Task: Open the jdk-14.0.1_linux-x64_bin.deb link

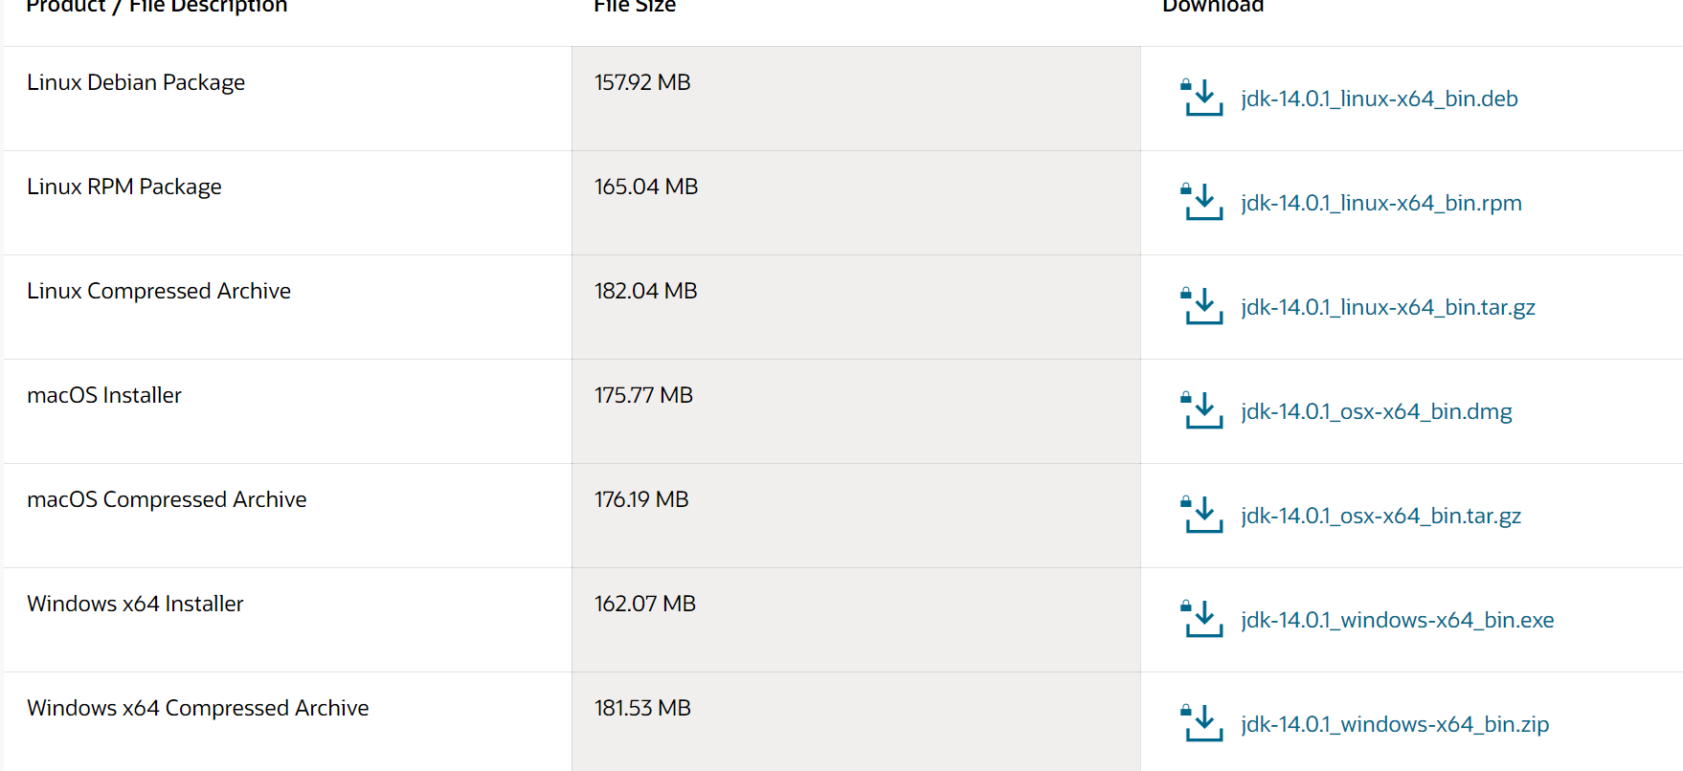Action: pos(1379,99)
